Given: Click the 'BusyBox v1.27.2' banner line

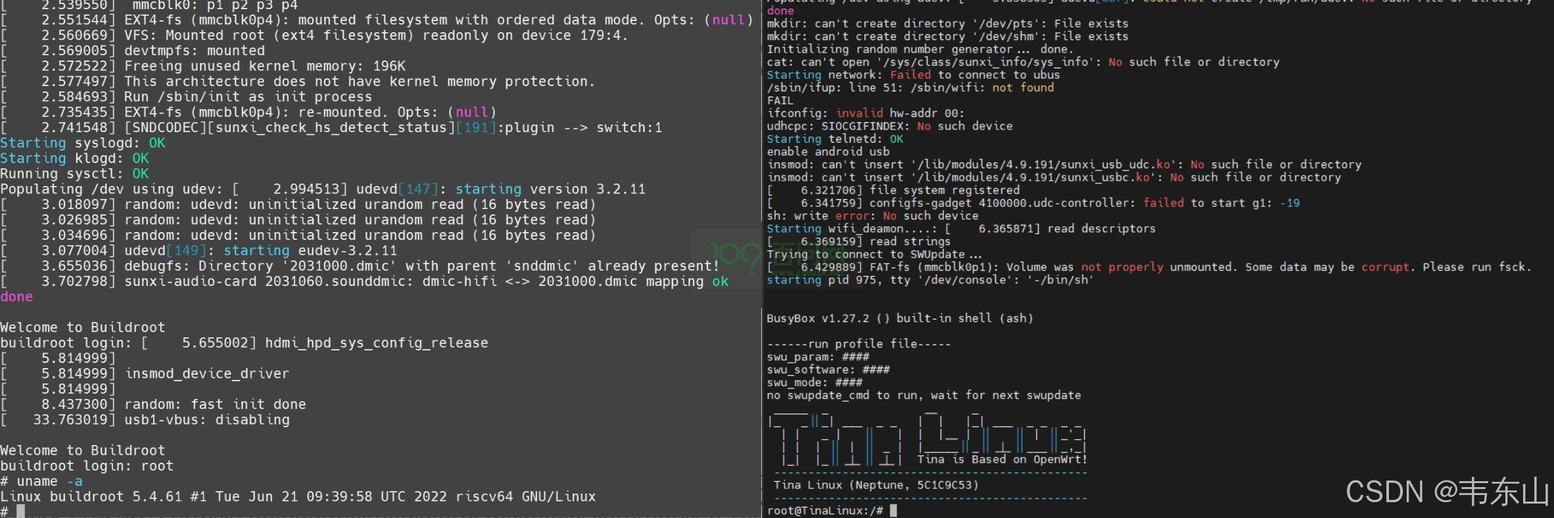Looking at the screenshot, I should tap(899, 318).
